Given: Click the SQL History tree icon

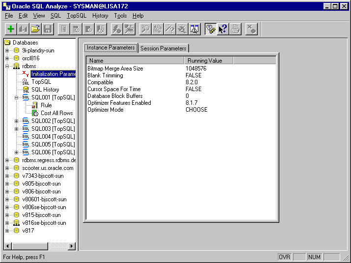Looking at the screenshot, I should point(26,90).
